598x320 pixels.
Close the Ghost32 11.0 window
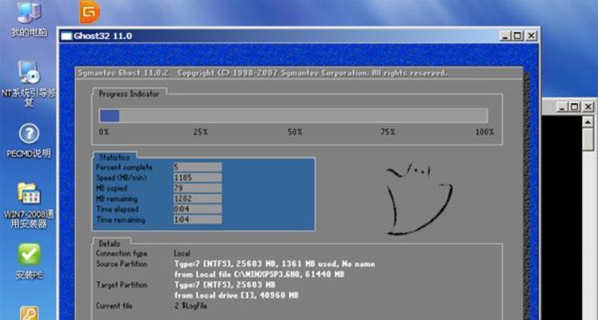tap(531, 36)
